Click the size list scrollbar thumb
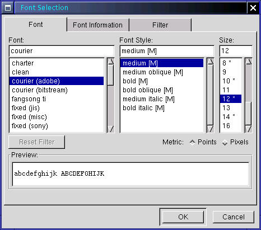The height and width of the screenshot is (230, 261). point(249,114)
